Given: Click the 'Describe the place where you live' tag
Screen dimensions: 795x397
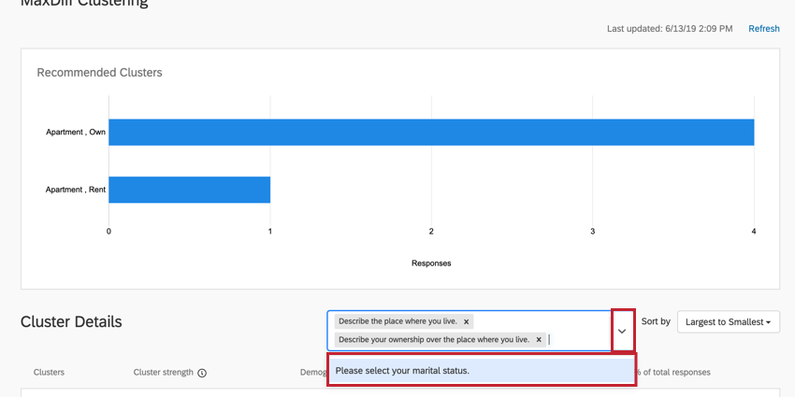Looking at the screenshot, I should pos(397,321).
